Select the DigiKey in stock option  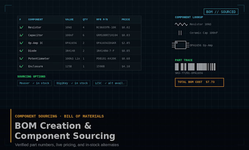pyautogui.click(x=72, y=83)
